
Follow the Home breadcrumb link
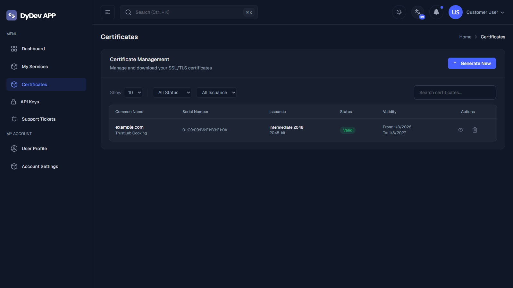coord(465,37)
